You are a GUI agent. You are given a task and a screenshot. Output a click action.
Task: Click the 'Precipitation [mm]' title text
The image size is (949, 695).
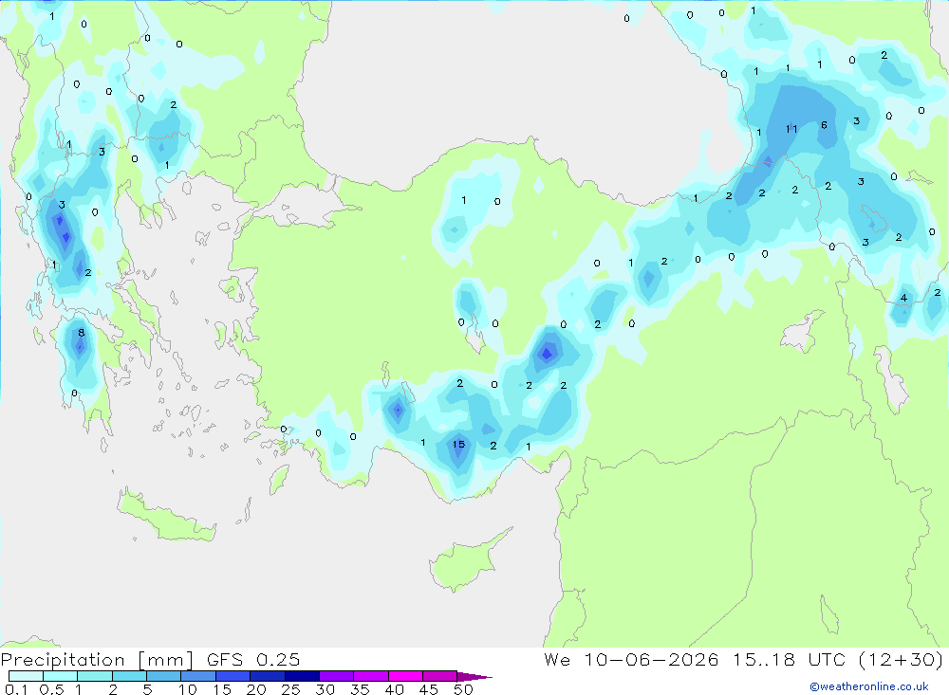(97, 660)
